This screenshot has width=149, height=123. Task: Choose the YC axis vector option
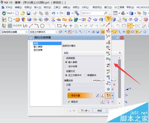point(108,54)
